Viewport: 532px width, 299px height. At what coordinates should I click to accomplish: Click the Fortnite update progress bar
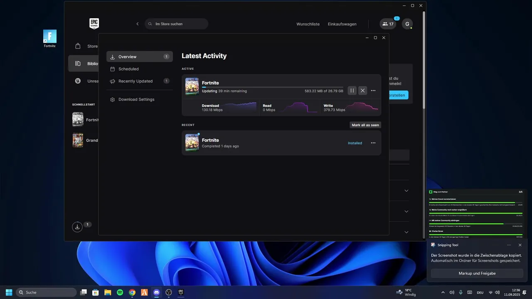click(x=273, y=87)
